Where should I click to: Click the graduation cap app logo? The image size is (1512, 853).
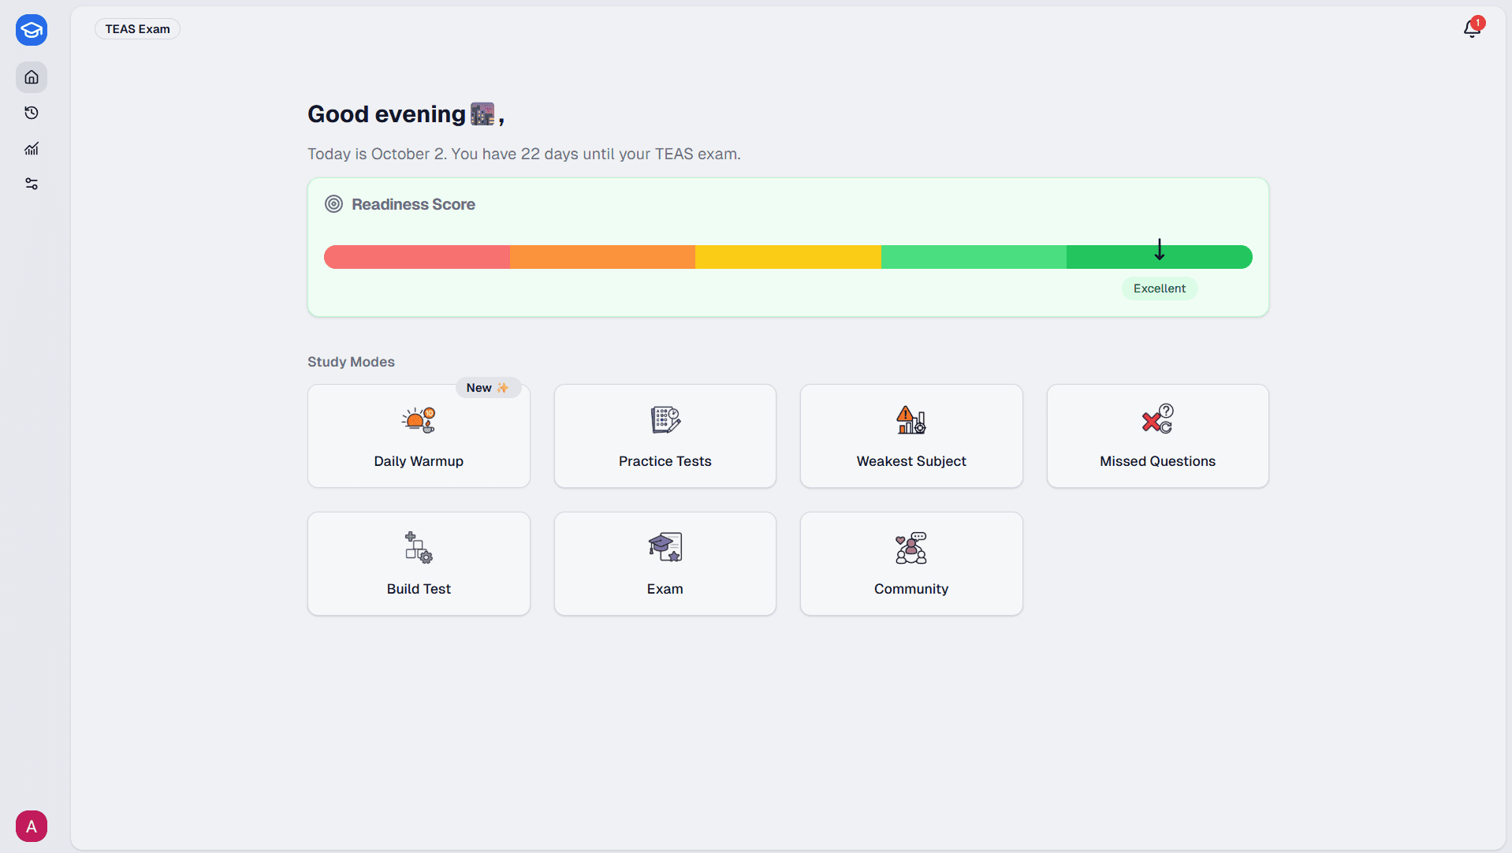coord(32,30)
